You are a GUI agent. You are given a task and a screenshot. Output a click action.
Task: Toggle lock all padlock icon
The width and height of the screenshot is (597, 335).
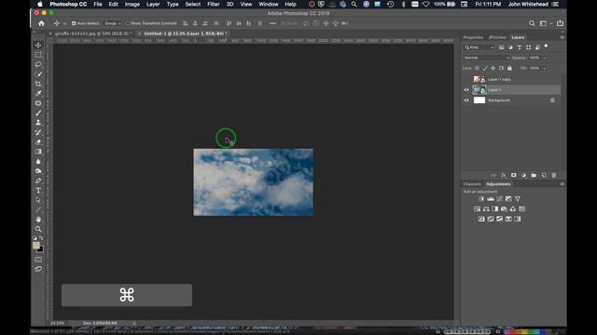point(509,68)
